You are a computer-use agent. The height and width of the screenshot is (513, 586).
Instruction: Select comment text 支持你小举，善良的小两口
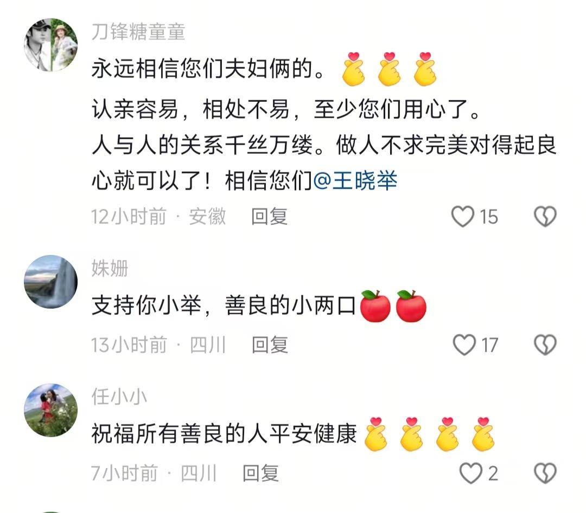224,305
